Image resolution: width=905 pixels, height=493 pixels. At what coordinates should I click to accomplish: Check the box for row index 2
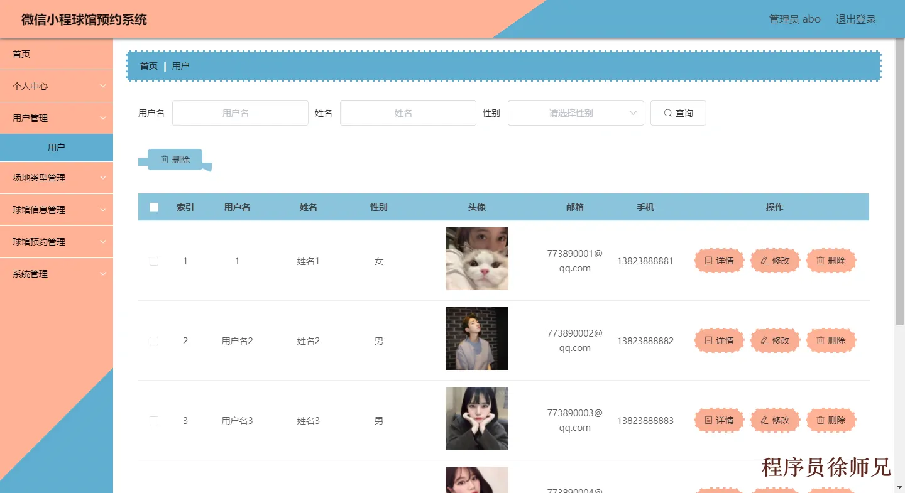coord(154,341)
